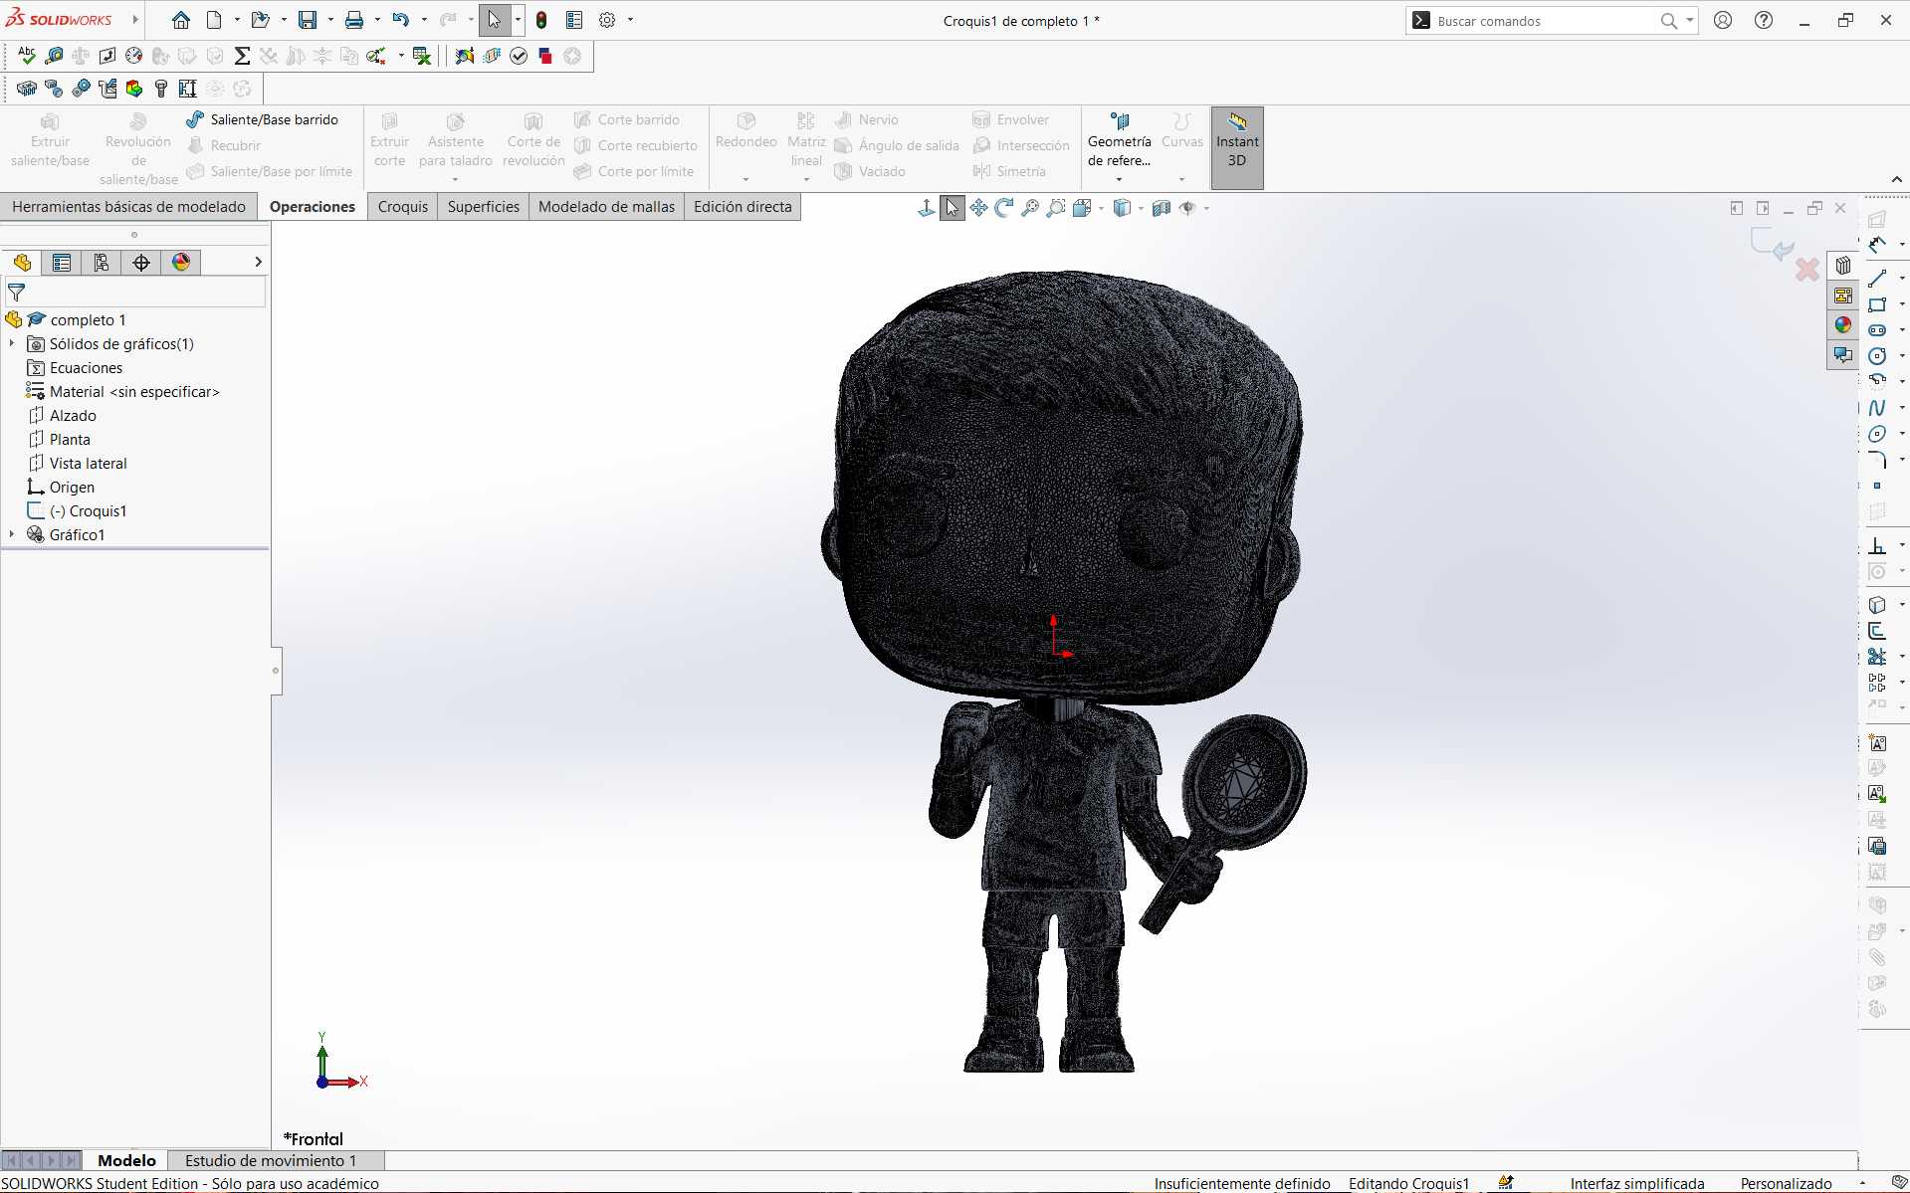The height and width of the screenshot is (1193, 1910).
Task: Open the Design Table Excel icon
Action: click(422, 56)
